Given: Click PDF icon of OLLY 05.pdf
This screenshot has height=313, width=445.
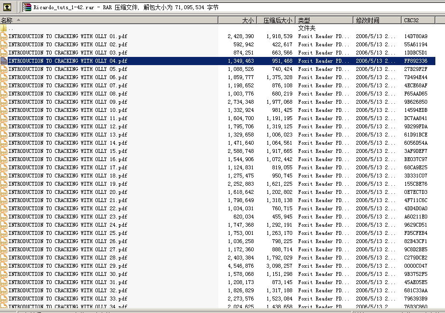Looking at the screenshot, I should [4, 69].
